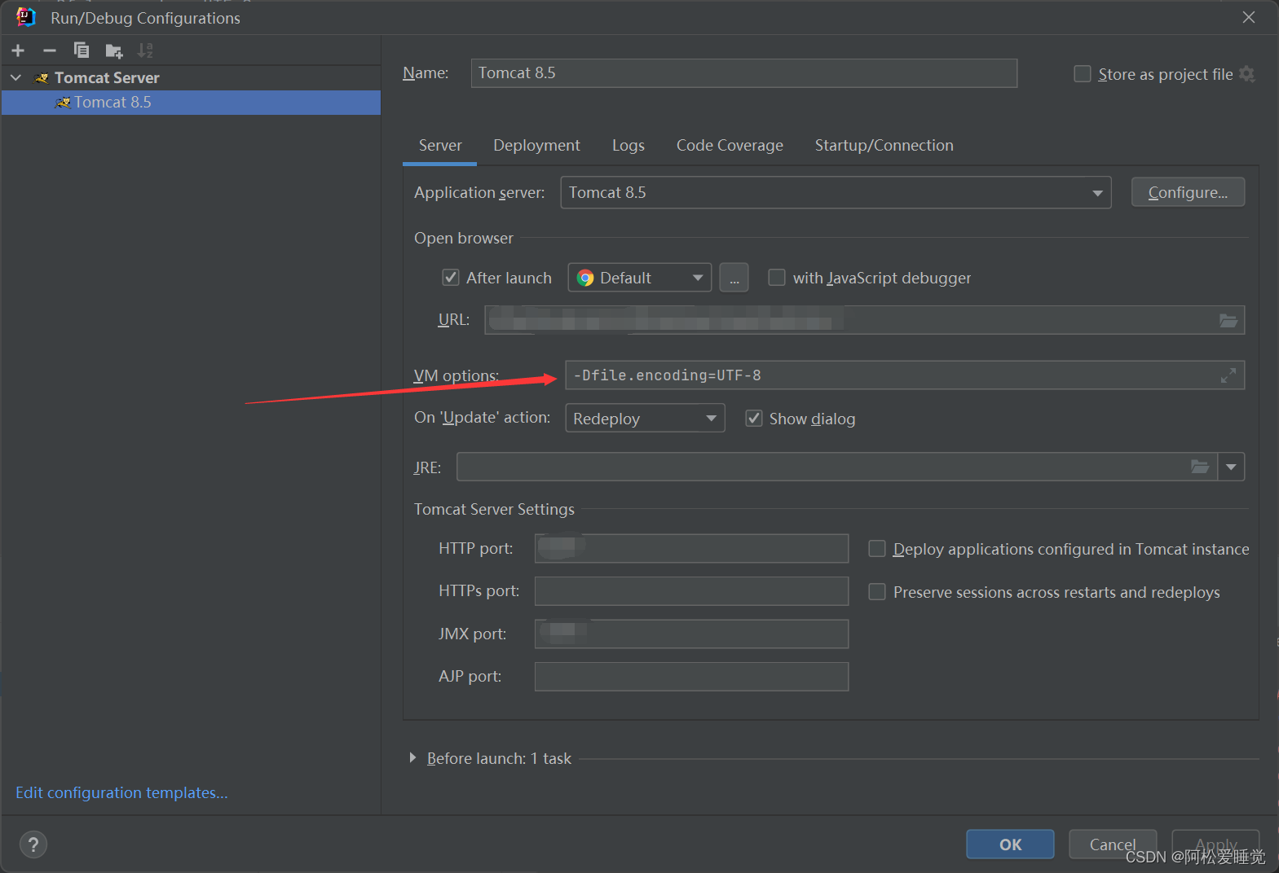Remove the selected configuration with the minus icon
This screenshot has height=873, width=1279.
pyautogui.click(x=50, y=50)
